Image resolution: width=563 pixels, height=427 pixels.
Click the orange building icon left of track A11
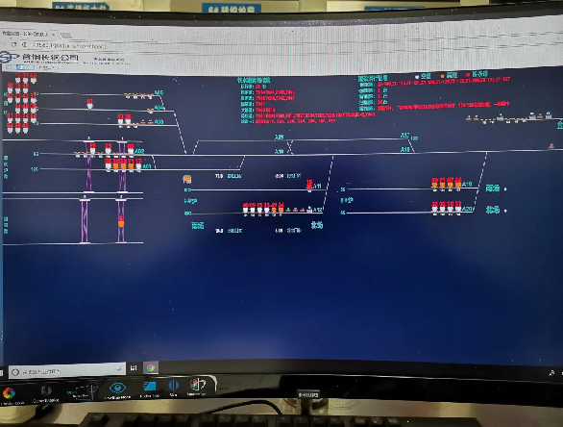187,179
